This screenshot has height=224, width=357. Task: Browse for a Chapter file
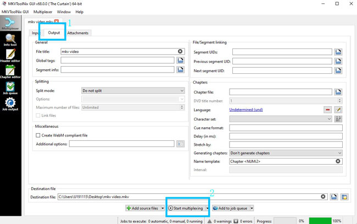click(338, 92)
